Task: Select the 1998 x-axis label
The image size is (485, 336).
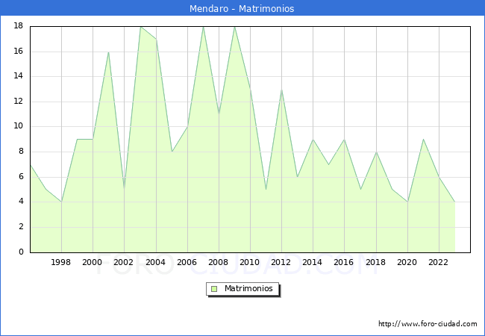Action: [60, 262]
